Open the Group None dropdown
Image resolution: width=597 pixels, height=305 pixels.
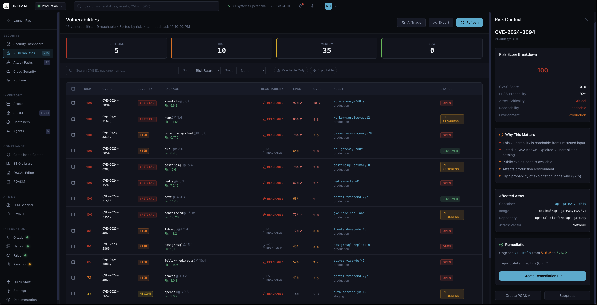coord(251,70)
